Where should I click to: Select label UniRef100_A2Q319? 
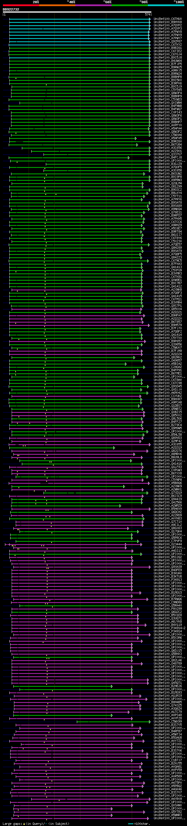tap(168, 448)
